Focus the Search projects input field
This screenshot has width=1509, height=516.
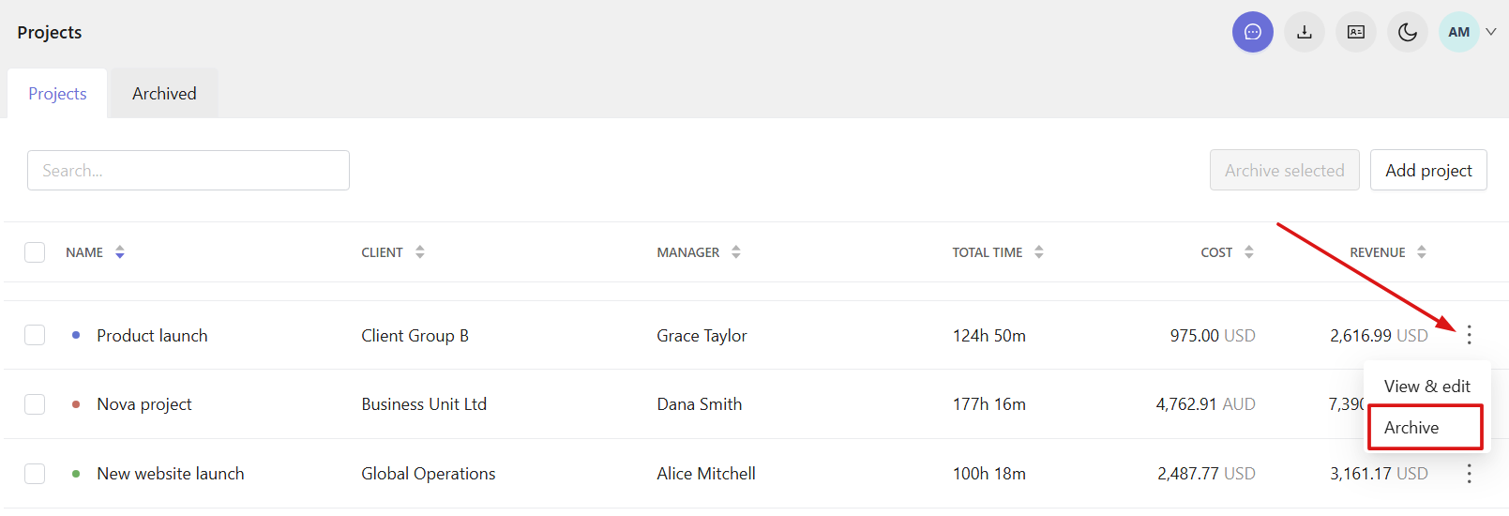tap(189, 171)
